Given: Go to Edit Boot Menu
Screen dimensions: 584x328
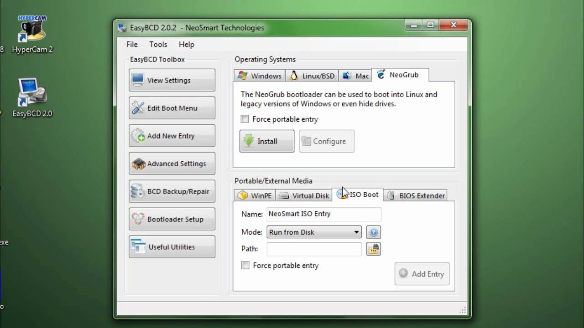Looking at the screenshot, I should [172, 108].
